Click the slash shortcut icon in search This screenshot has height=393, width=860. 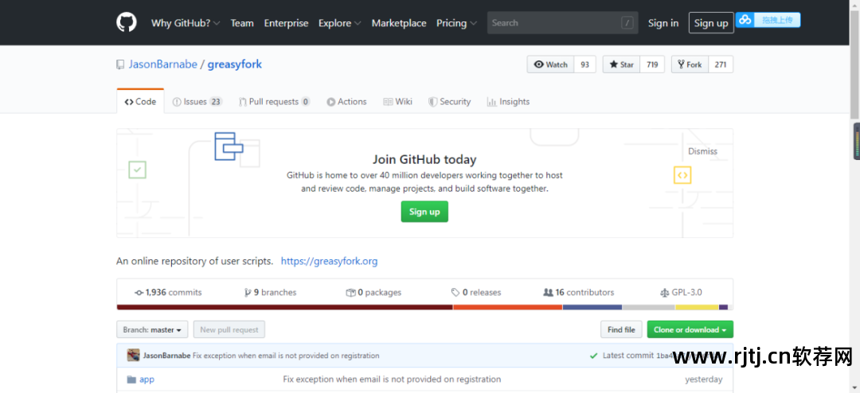coord(627,23)
